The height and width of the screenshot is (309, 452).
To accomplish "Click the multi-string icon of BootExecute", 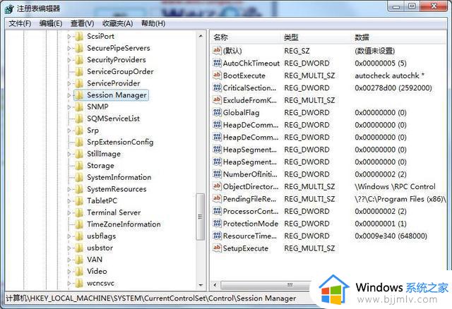I will click(x=217, y=75).
